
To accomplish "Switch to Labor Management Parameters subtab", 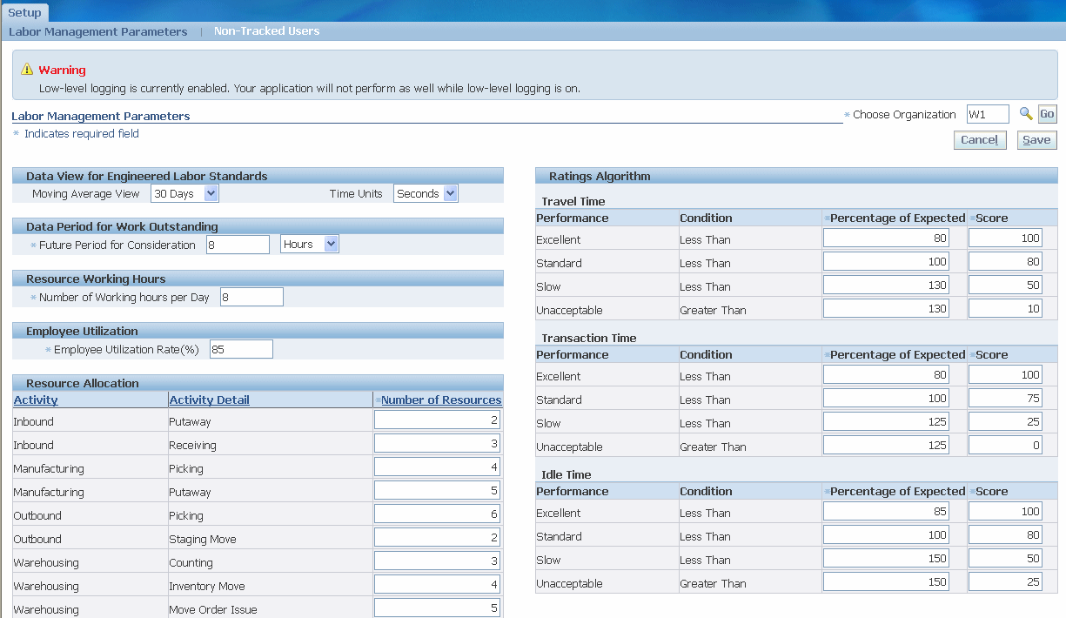I will point(98,31).
